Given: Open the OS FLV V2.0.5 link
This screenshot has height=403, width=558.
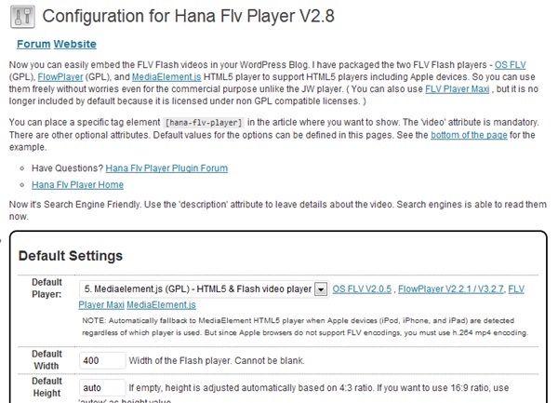Looking at the screenshot, I should (x=362, y=289).
